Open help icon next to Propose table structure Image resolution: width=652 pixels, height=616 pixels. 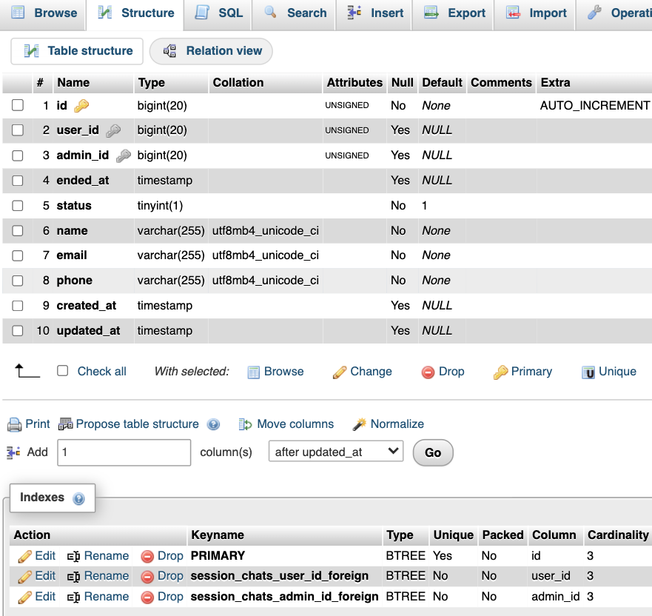pyautogui.click(x=214, y=425)
